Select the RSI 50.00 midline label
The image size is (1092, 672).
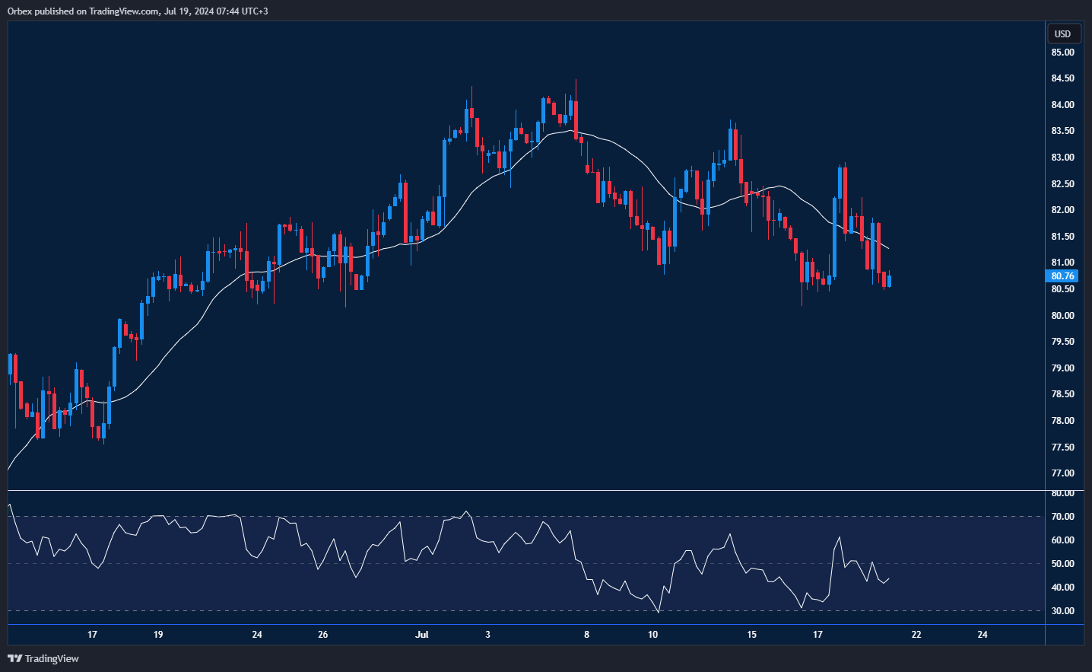pos(1062,564)
